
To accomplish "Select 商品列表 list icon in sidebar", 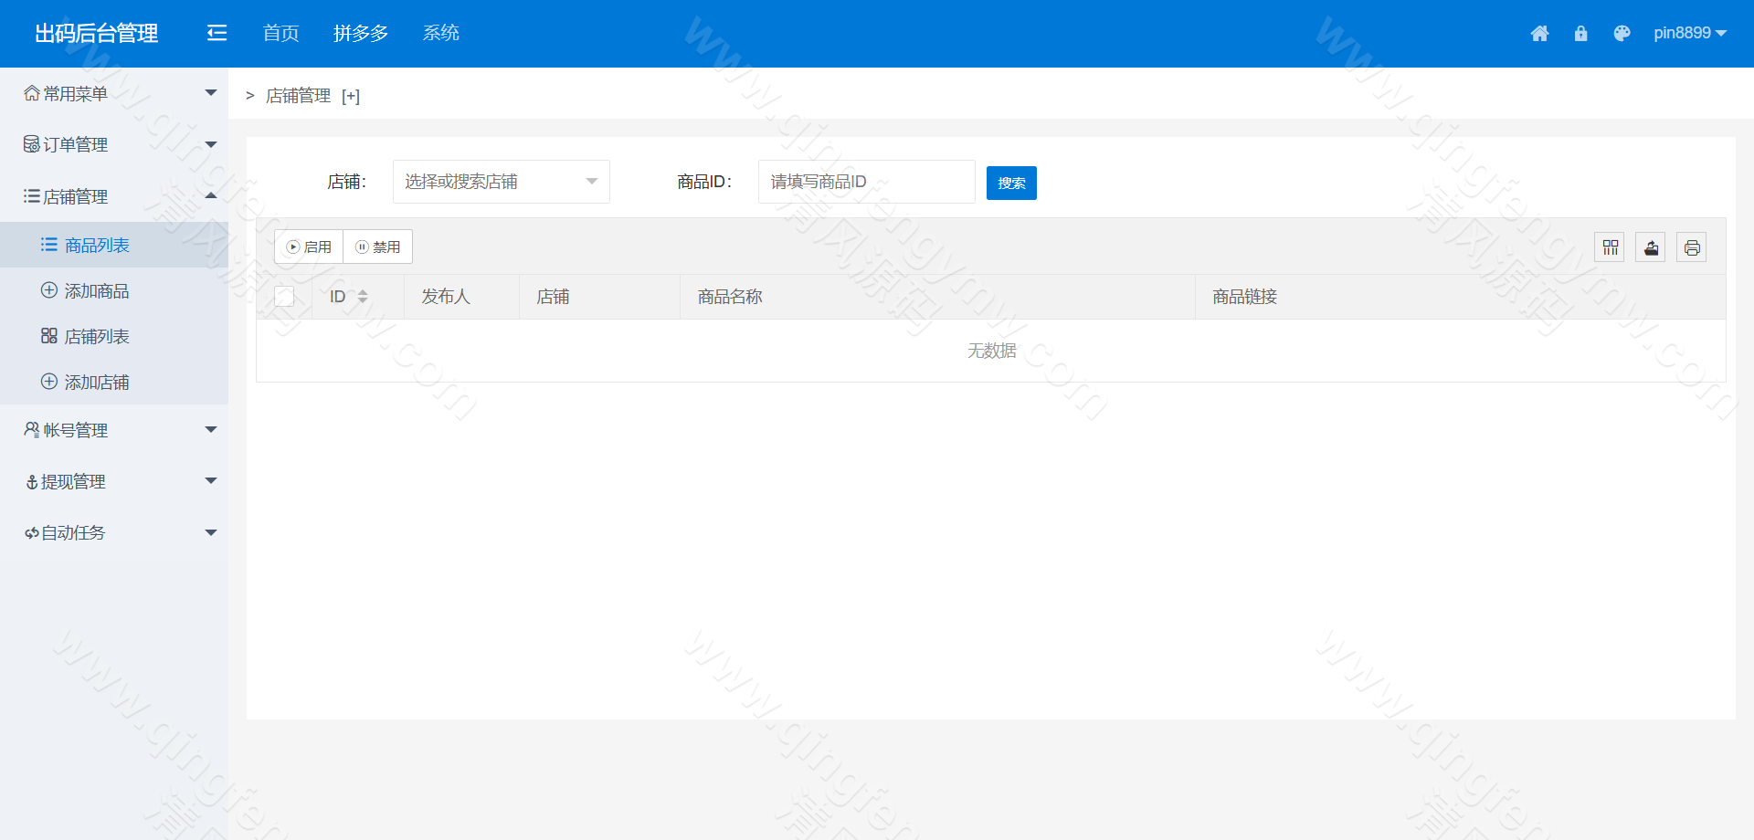I will (x=48, y=244).
